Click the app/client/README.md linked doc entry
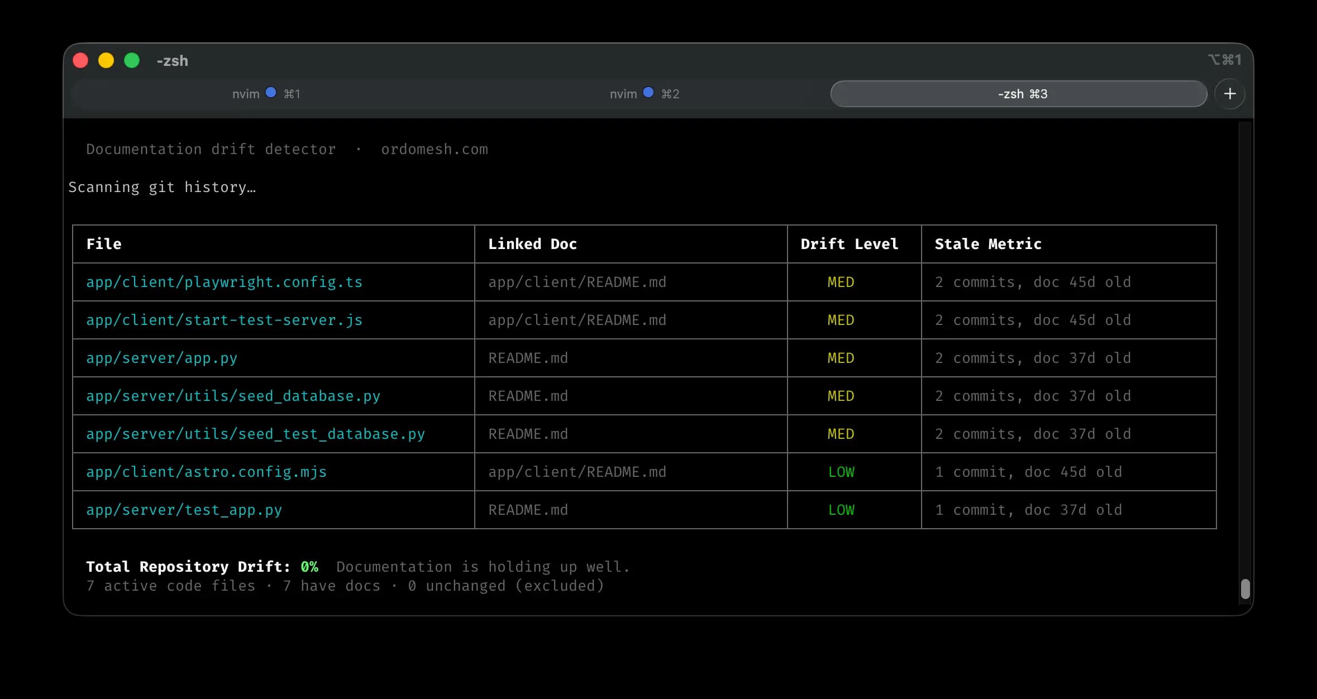Screen dimensions: 1317x699 point(577,282)
